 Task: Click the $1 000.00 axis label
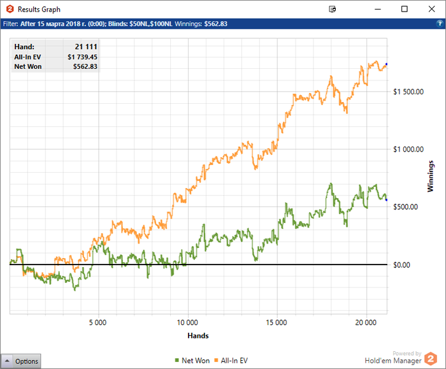click(408, 149)
